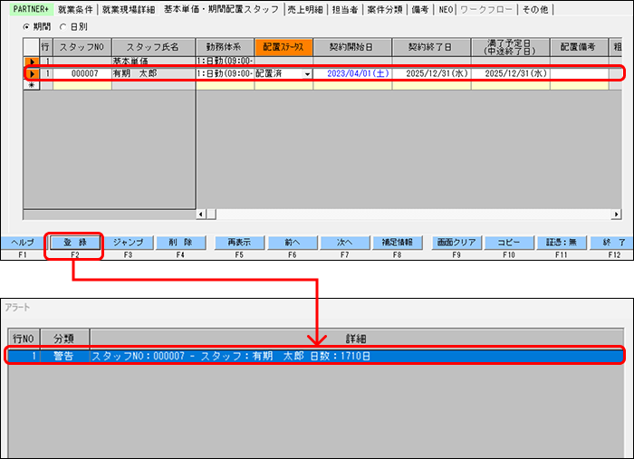The height and width of the screenshot is (459, 634).
Task: Open the 配置済 status dropdown arrow
Action: [307, 74]
